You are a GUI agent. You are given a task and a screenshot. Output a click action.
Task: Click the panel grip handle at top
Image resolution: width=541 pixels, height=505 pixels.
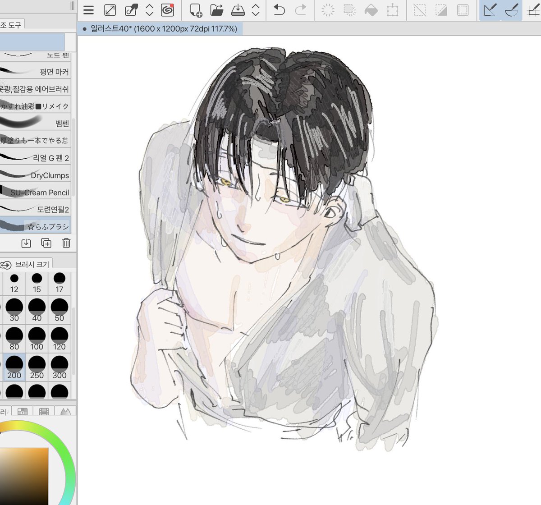72,6
